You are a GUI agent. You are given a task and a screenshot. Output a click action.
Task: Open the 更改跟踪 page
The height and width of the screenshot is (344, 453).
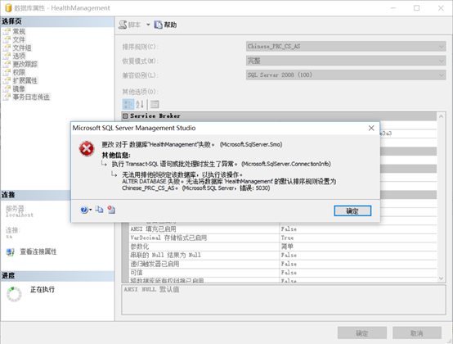25,64
